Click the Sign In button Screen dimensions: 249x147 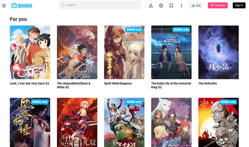click(239, 5)
